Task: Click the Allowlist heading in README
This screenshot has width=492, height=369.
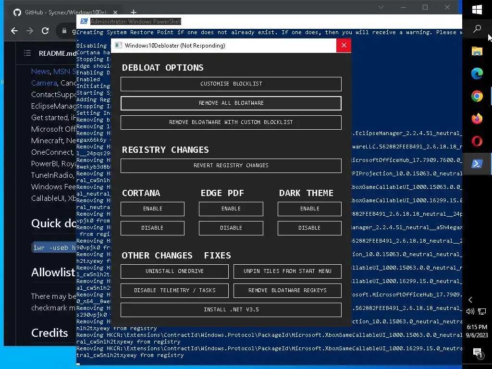Action: (53, 272)
